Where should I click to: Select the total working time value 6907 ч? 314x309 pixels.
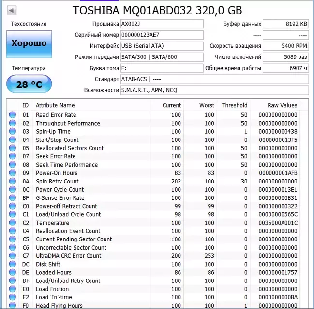(x=286, y=68)
